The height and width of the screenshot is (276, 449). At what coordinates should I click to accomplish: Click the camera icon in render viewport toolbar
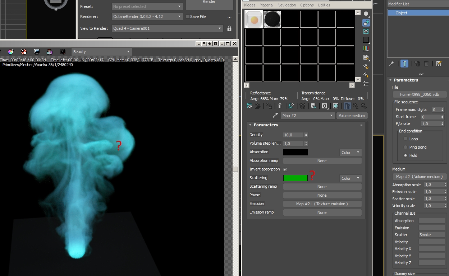click(63, 52)
